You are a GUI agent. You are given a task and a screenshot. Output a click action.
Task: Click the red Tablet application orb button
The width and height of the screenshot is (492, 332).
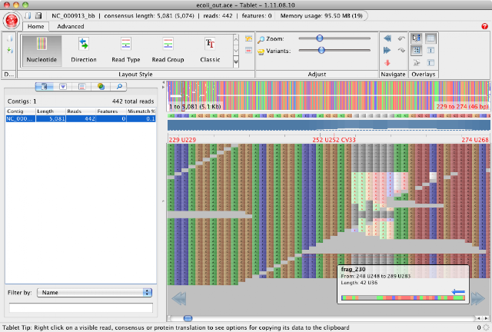point(12,21)
